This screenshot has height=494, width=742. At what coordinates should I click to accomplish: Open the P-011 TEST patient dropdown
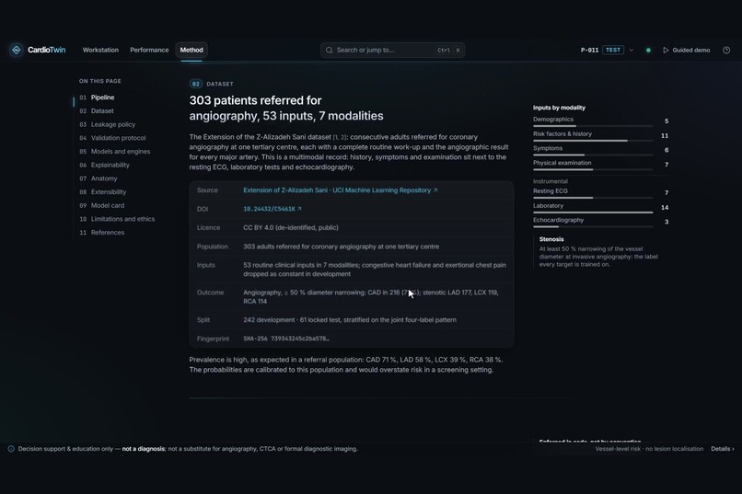point(607,50)
